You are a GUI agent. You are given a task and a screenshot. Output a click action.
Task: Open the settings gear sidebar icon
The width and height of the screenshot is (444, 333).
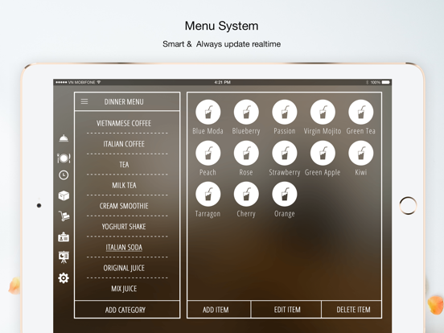(64, 278)
